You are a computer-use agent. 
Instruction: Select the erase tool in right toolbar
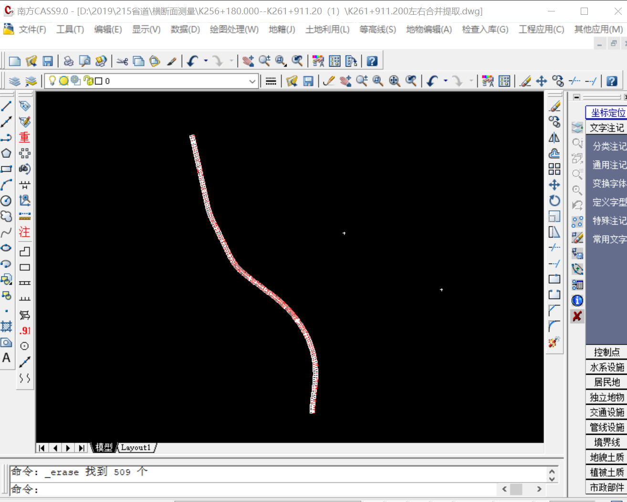click(x=554, y=106)
